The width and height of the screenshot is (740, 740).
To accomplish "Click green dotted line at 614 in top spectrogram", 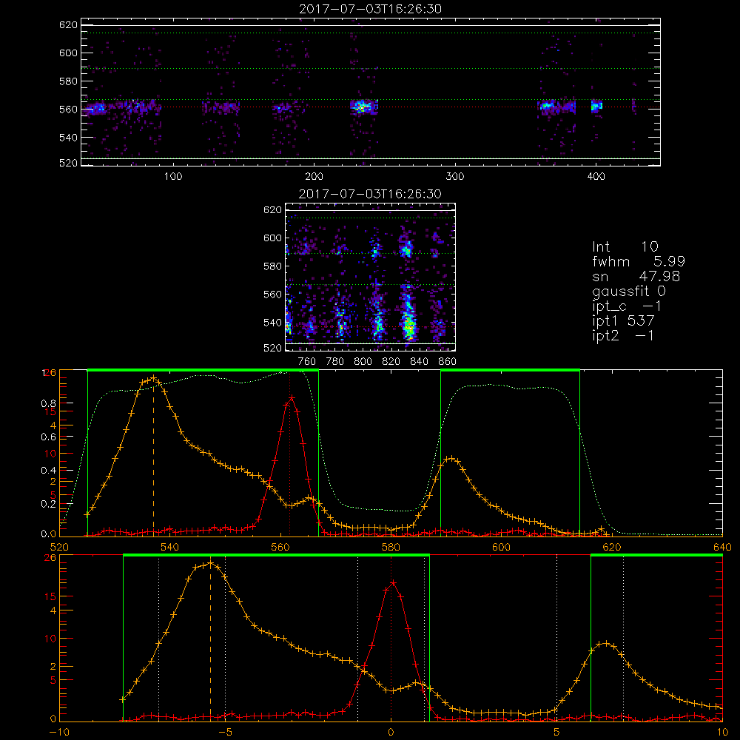I will coord(371,33).
